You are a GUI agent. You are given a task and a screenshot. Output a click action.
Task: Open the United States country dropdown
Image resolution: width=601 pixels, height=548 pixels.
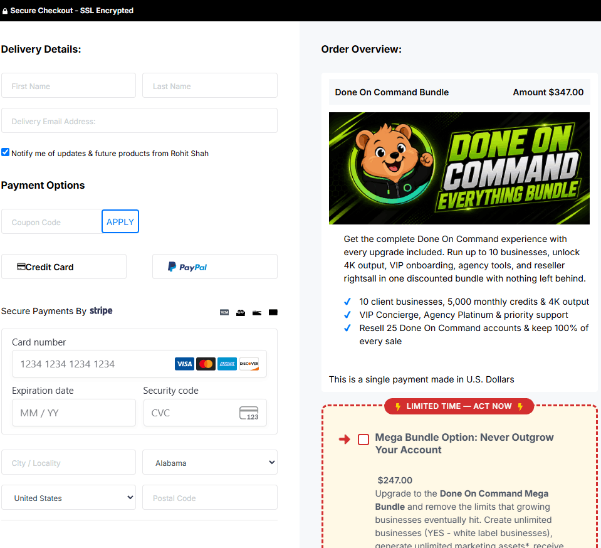click(x=68, y=497)
